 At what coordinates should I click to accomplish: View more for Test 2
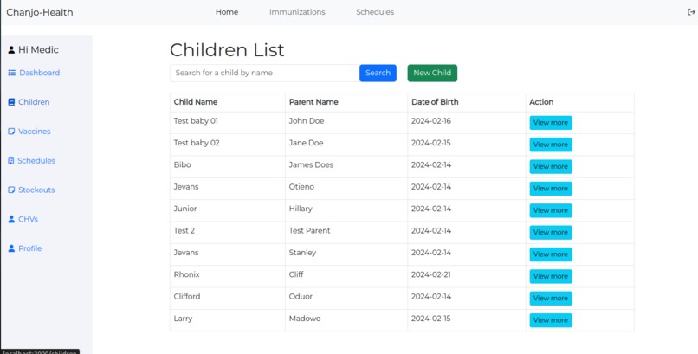(x=551, y=232)
